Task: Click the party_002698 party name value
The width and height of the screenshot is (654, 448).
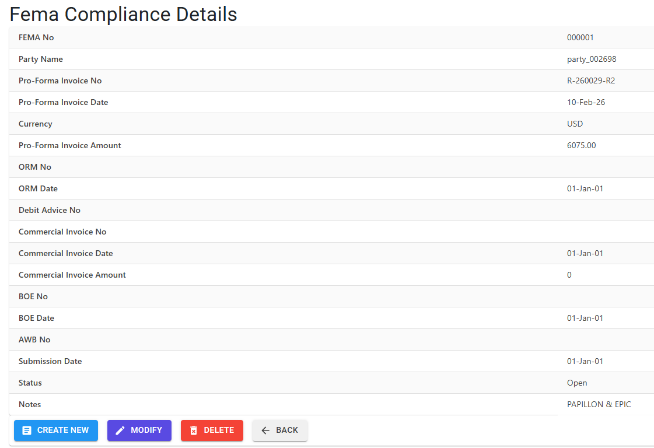Action: coord(592,60)
